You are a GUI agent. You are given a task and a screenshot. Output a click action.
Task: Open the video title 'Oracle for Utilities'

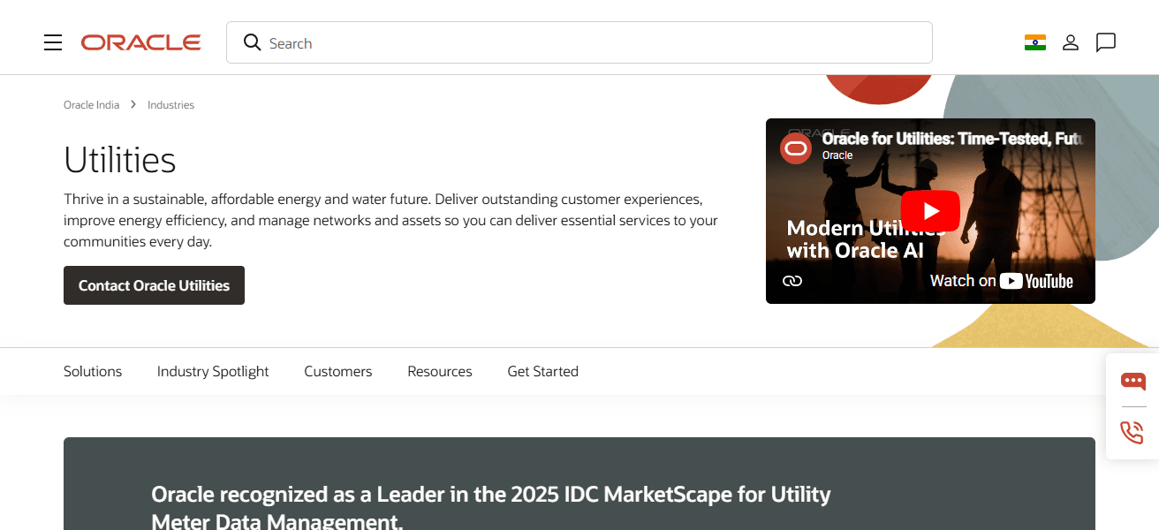952,139
